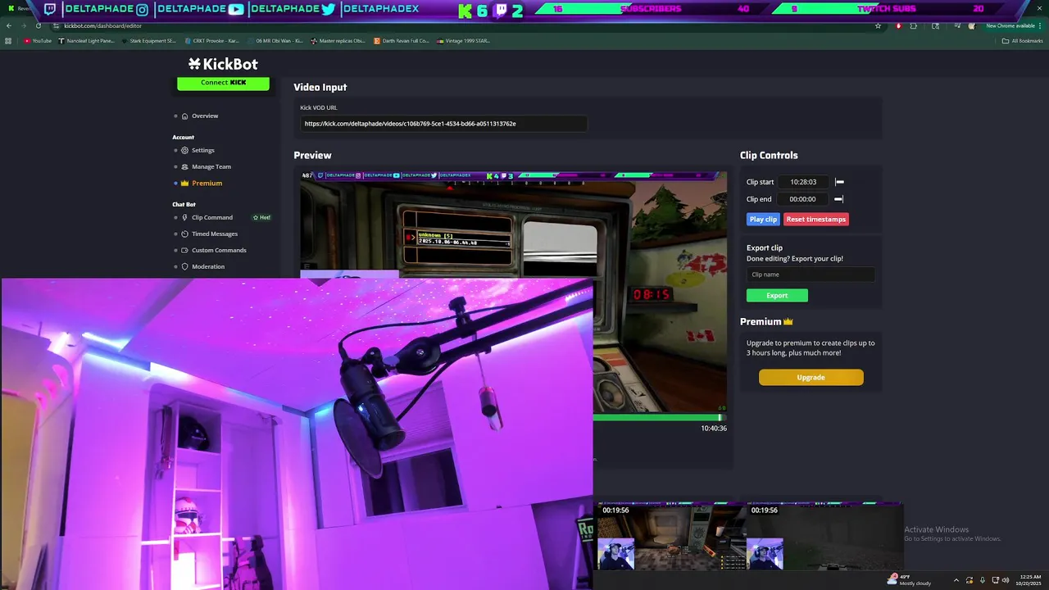Reload the page in Chrome
Viewport: 1049px width, 590px height.
pyautogui.click(x=38, y=25)
